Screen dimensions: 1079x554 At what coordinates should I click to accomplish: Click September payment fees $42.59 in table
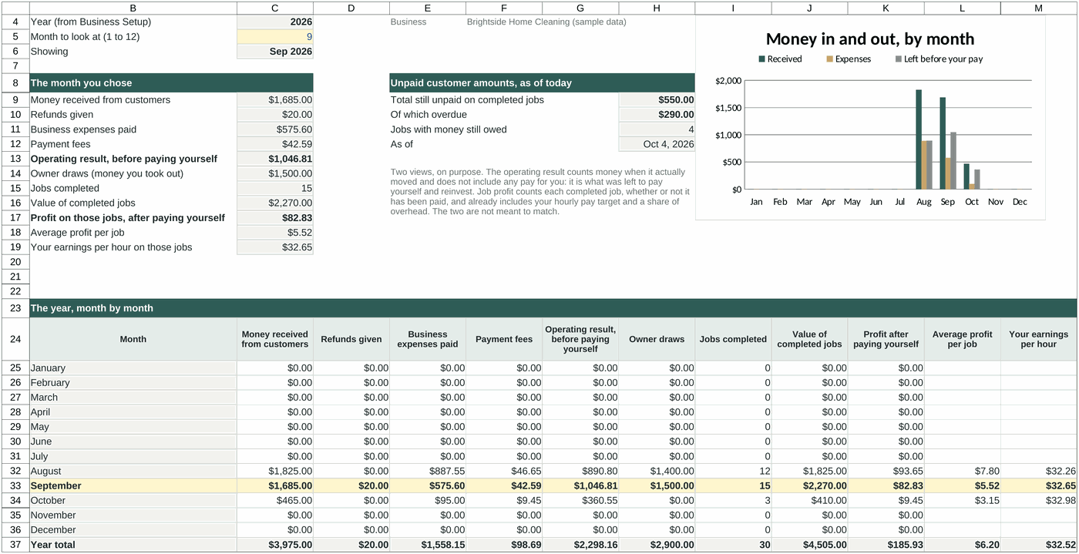(x=504, y=485)
